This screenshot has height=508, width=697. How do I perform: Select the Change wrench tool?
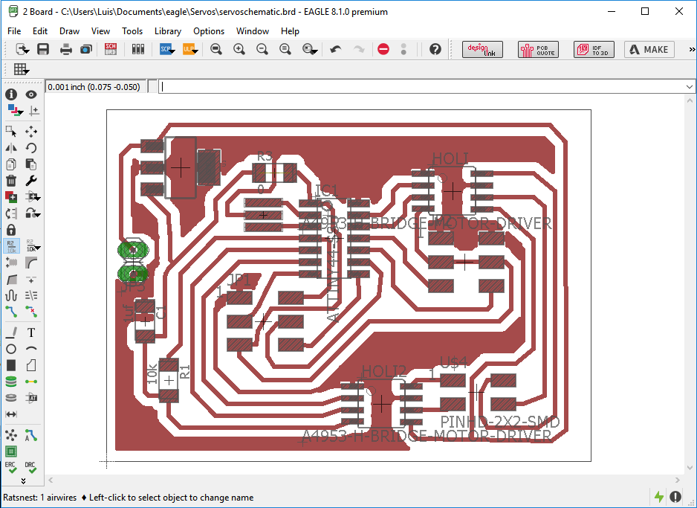pos(31,181)
